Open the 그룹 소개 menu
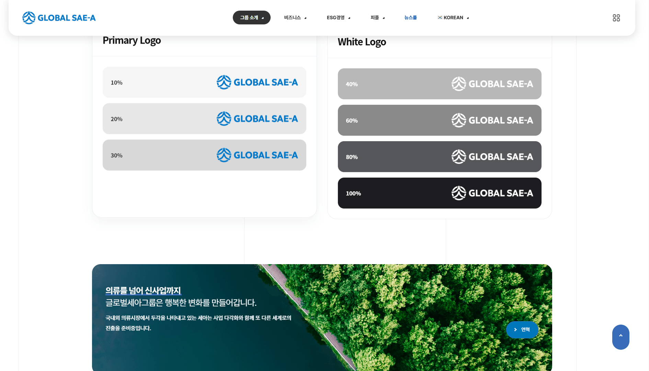 tap(252, 18)
